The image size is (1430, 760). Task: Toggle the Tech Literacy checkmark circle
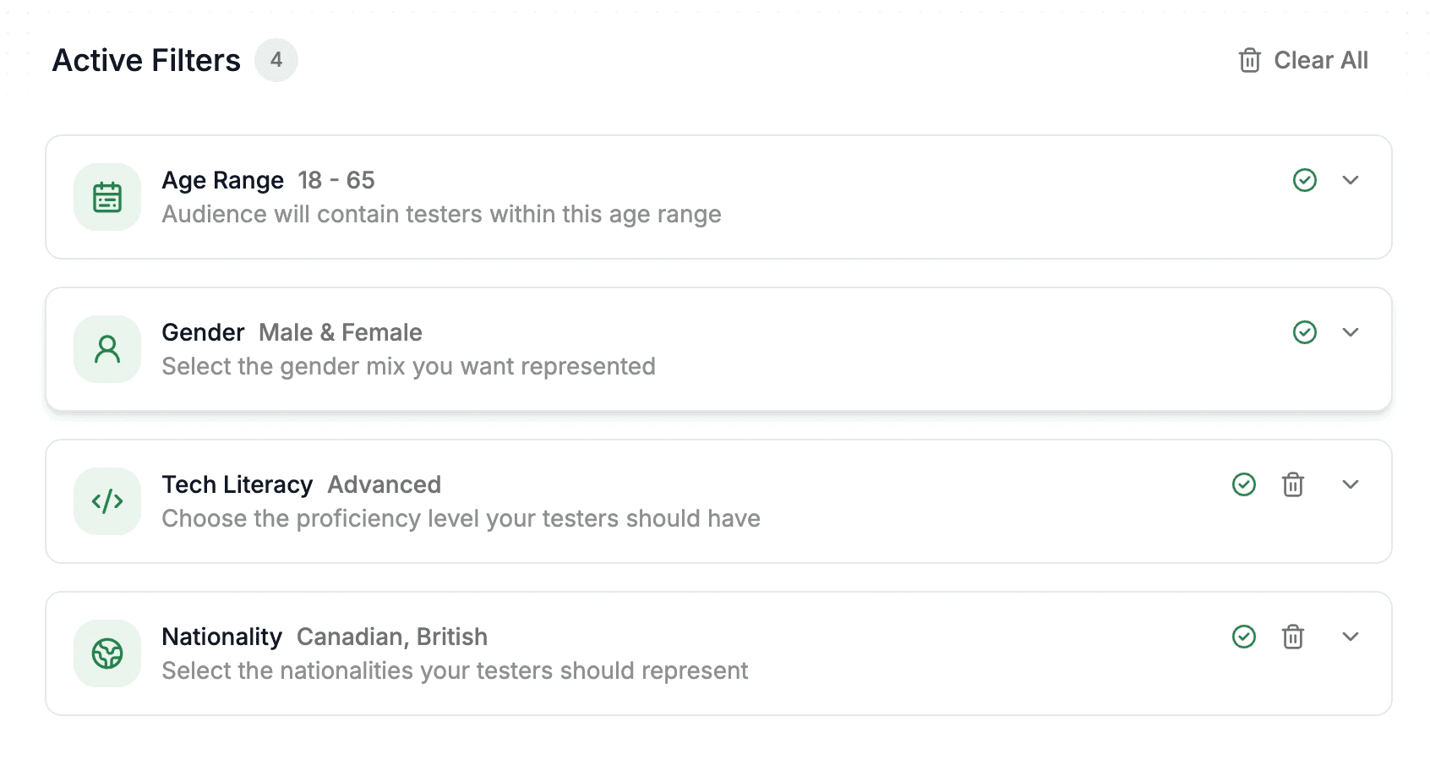pyautogui.click(x=1244, y=484)
